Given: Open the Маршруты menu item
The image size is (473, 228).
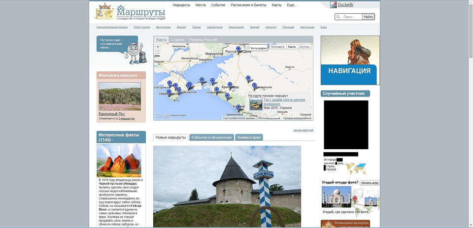Looking at the screenshot, I should point(182,5).
